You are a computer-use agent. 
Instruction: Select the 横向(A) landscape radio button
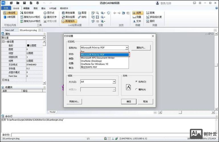coord(136,89)
